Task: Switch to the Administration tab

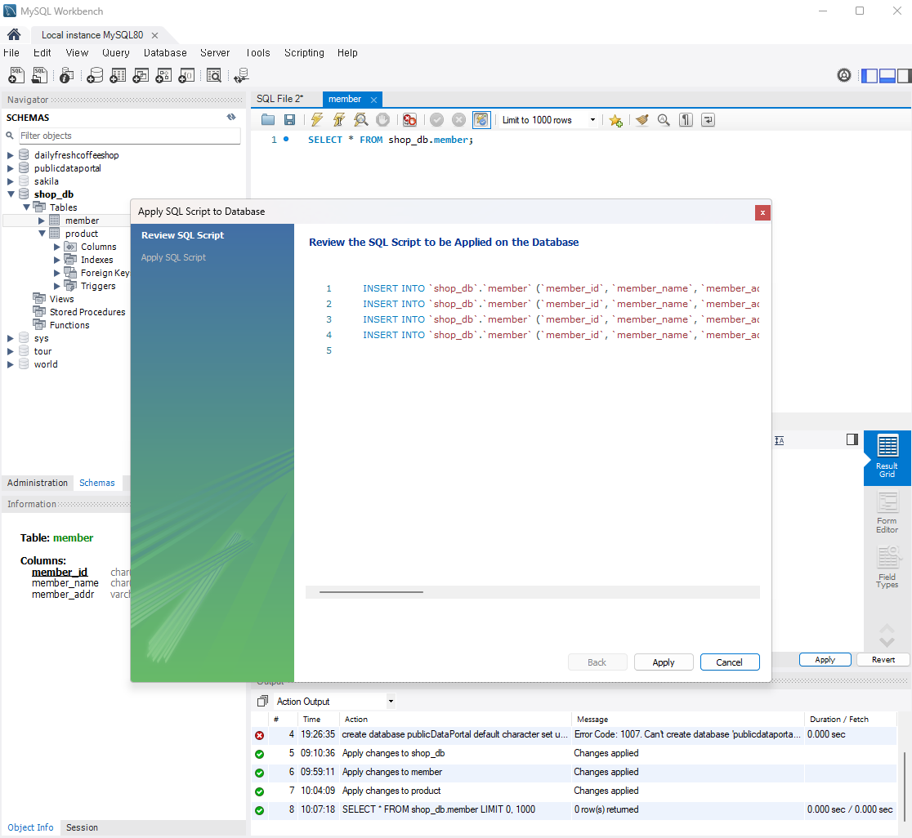Action: click(x=38, y=483)
